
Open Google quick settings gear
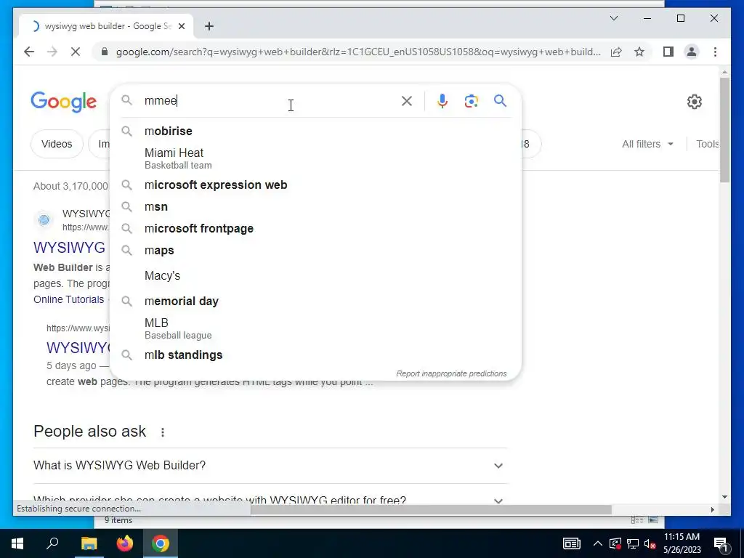click(694, 102)
